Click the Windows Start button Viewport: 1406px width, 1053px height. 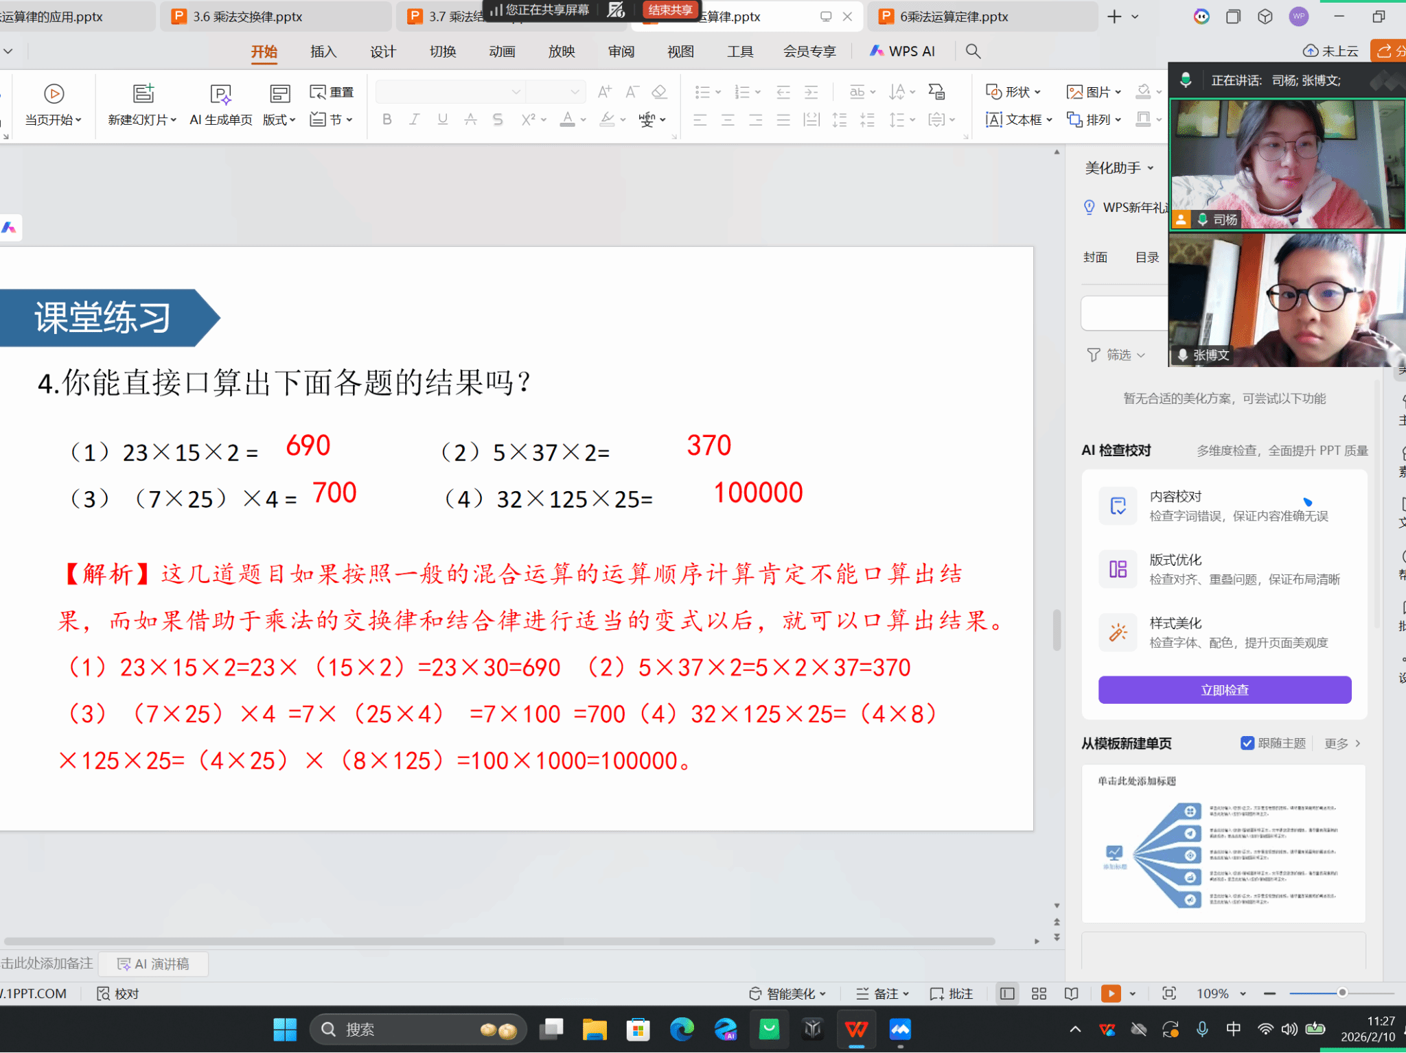pos(285,1029)
